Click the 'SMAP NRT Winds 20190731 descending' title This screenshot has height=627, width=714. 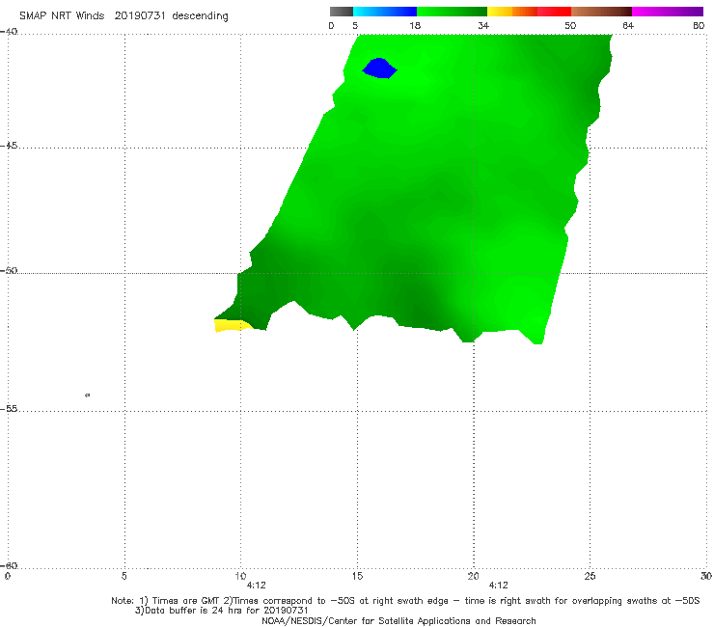(x=124, y=16)
